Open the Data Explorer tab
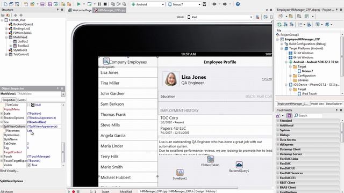The image size is (344, 193). (334, 103)
